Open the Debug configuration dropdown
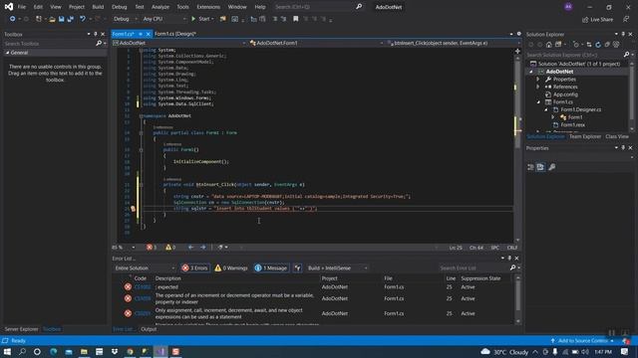This screenshot has height=358, width=638. (x=125, y=19)
